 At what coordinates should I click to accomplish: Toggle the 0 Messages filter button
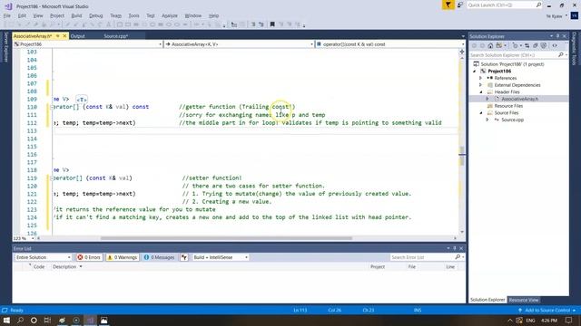(x=160, y=257)
